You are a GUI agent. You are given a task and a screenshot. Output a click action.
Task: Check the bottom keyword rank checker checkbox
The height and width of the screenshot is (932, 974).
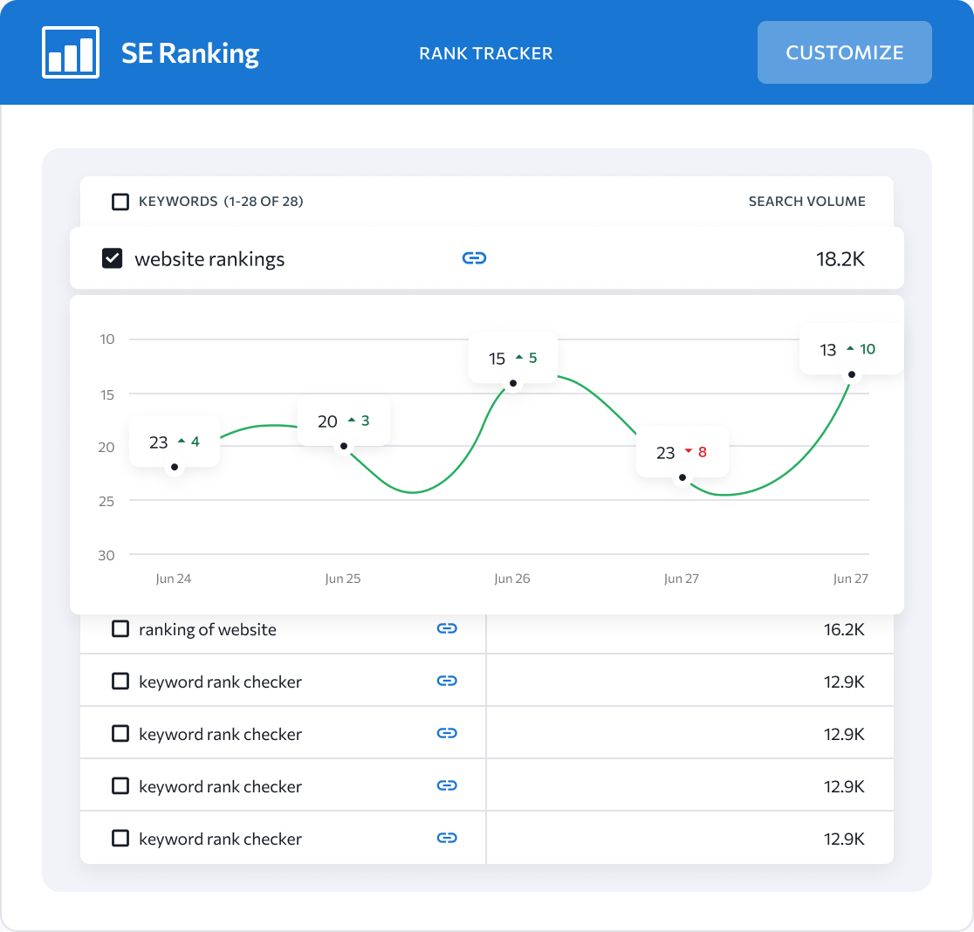[x=120, y=838]
